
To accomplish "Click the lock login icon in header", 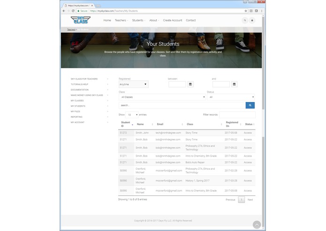I will (x=252, y=20).
